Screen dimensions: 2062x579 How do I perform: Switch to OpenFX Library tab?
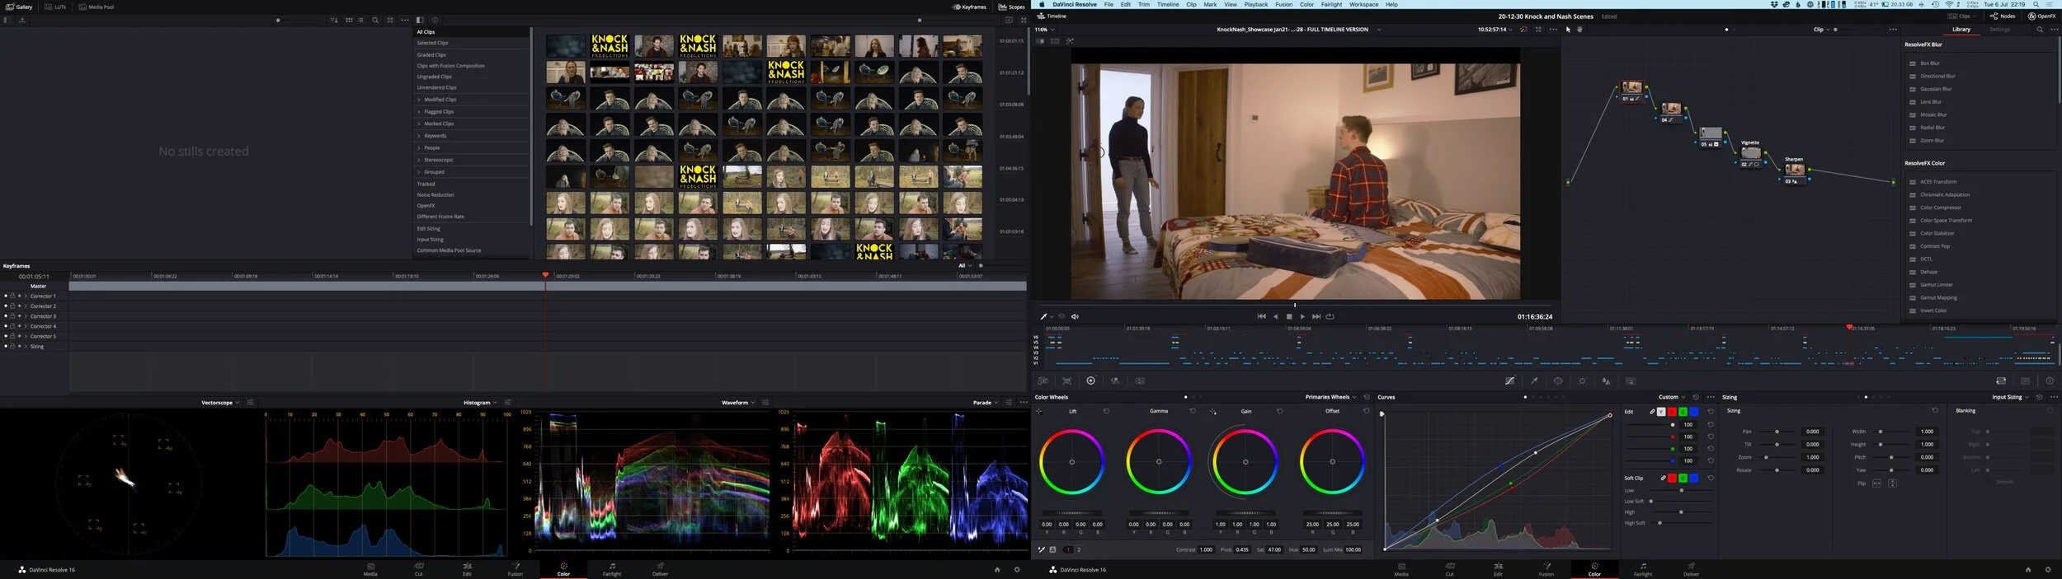click(1961, 30)
